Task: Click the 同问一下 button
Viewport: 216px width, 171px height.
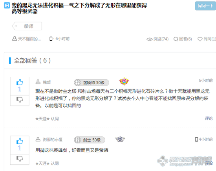Action: tap(205, 6)
